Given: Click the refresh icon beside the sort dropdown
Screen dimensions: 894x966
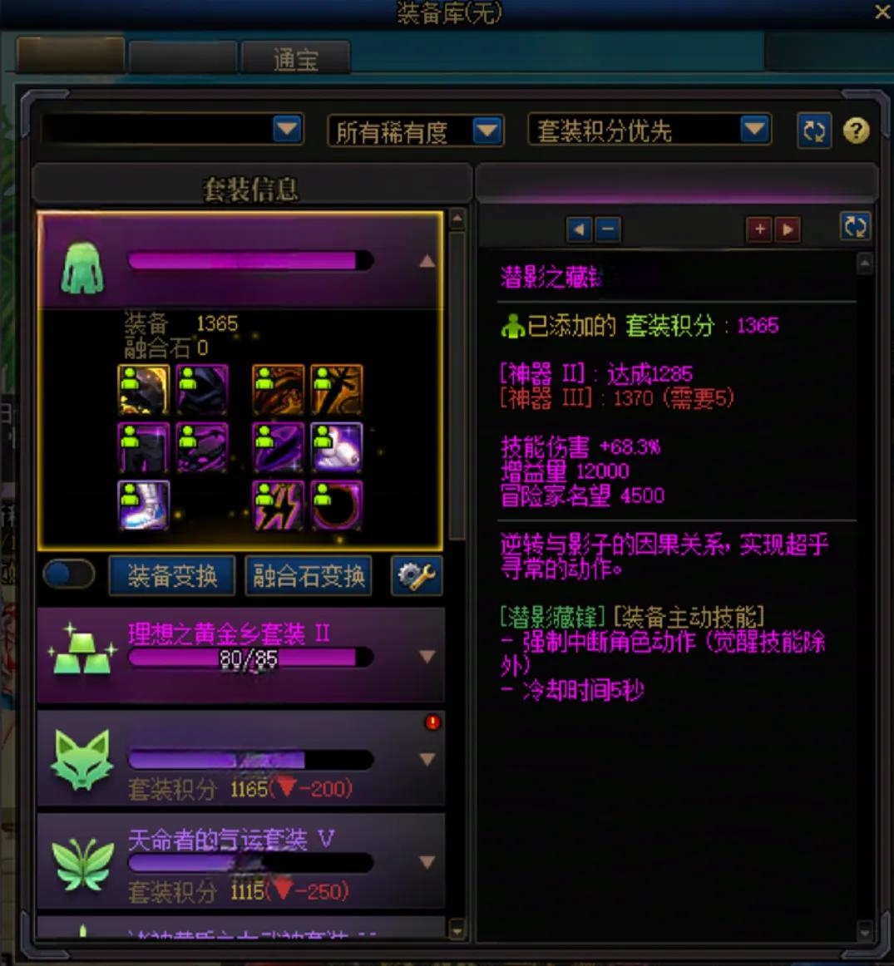Looking at the screenshot, I should (814, 131).
